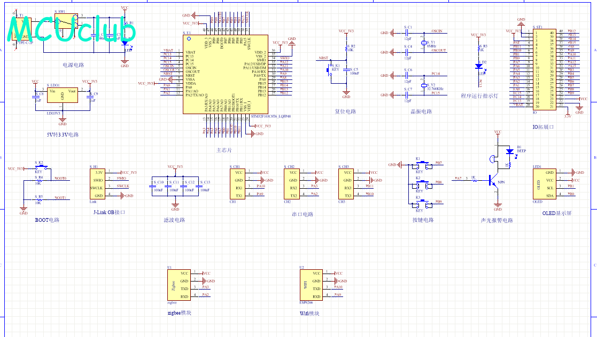
Task: Select the STM32F103C8T6 main chip symbol
Action: 225,74
